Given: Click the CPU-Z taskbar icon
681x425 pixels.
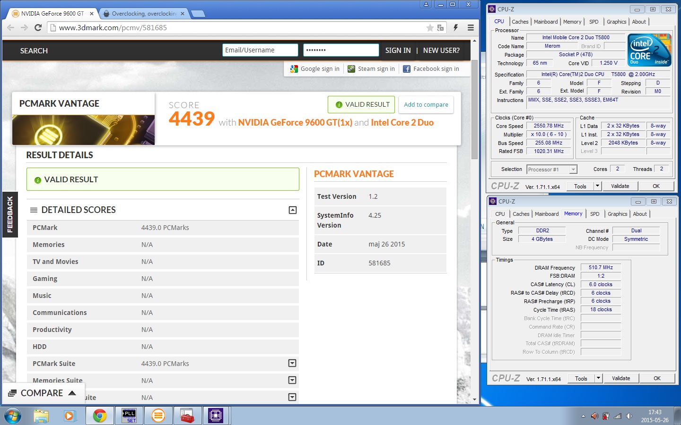Looking at the screenshot, I should click(x=216, y=416).
